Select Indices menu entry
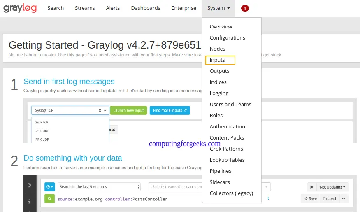This screenshot has width=360, height=212. (x=218, y=82)
